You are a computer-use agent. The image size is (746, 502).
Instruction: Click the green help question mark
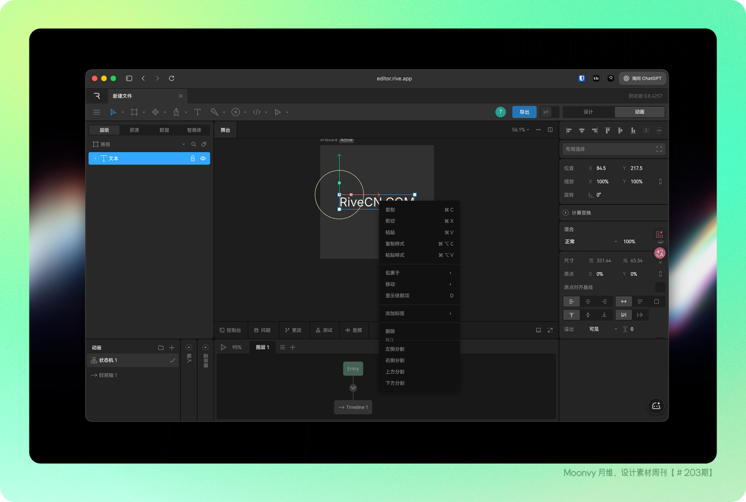click(500, 112)
